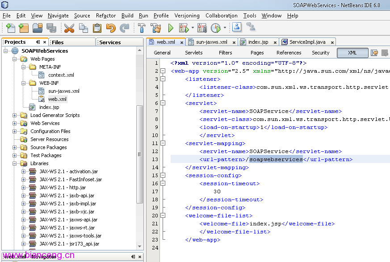Click the Redo arrow icon
Viewport: 390px width, 262px height.
124,28
